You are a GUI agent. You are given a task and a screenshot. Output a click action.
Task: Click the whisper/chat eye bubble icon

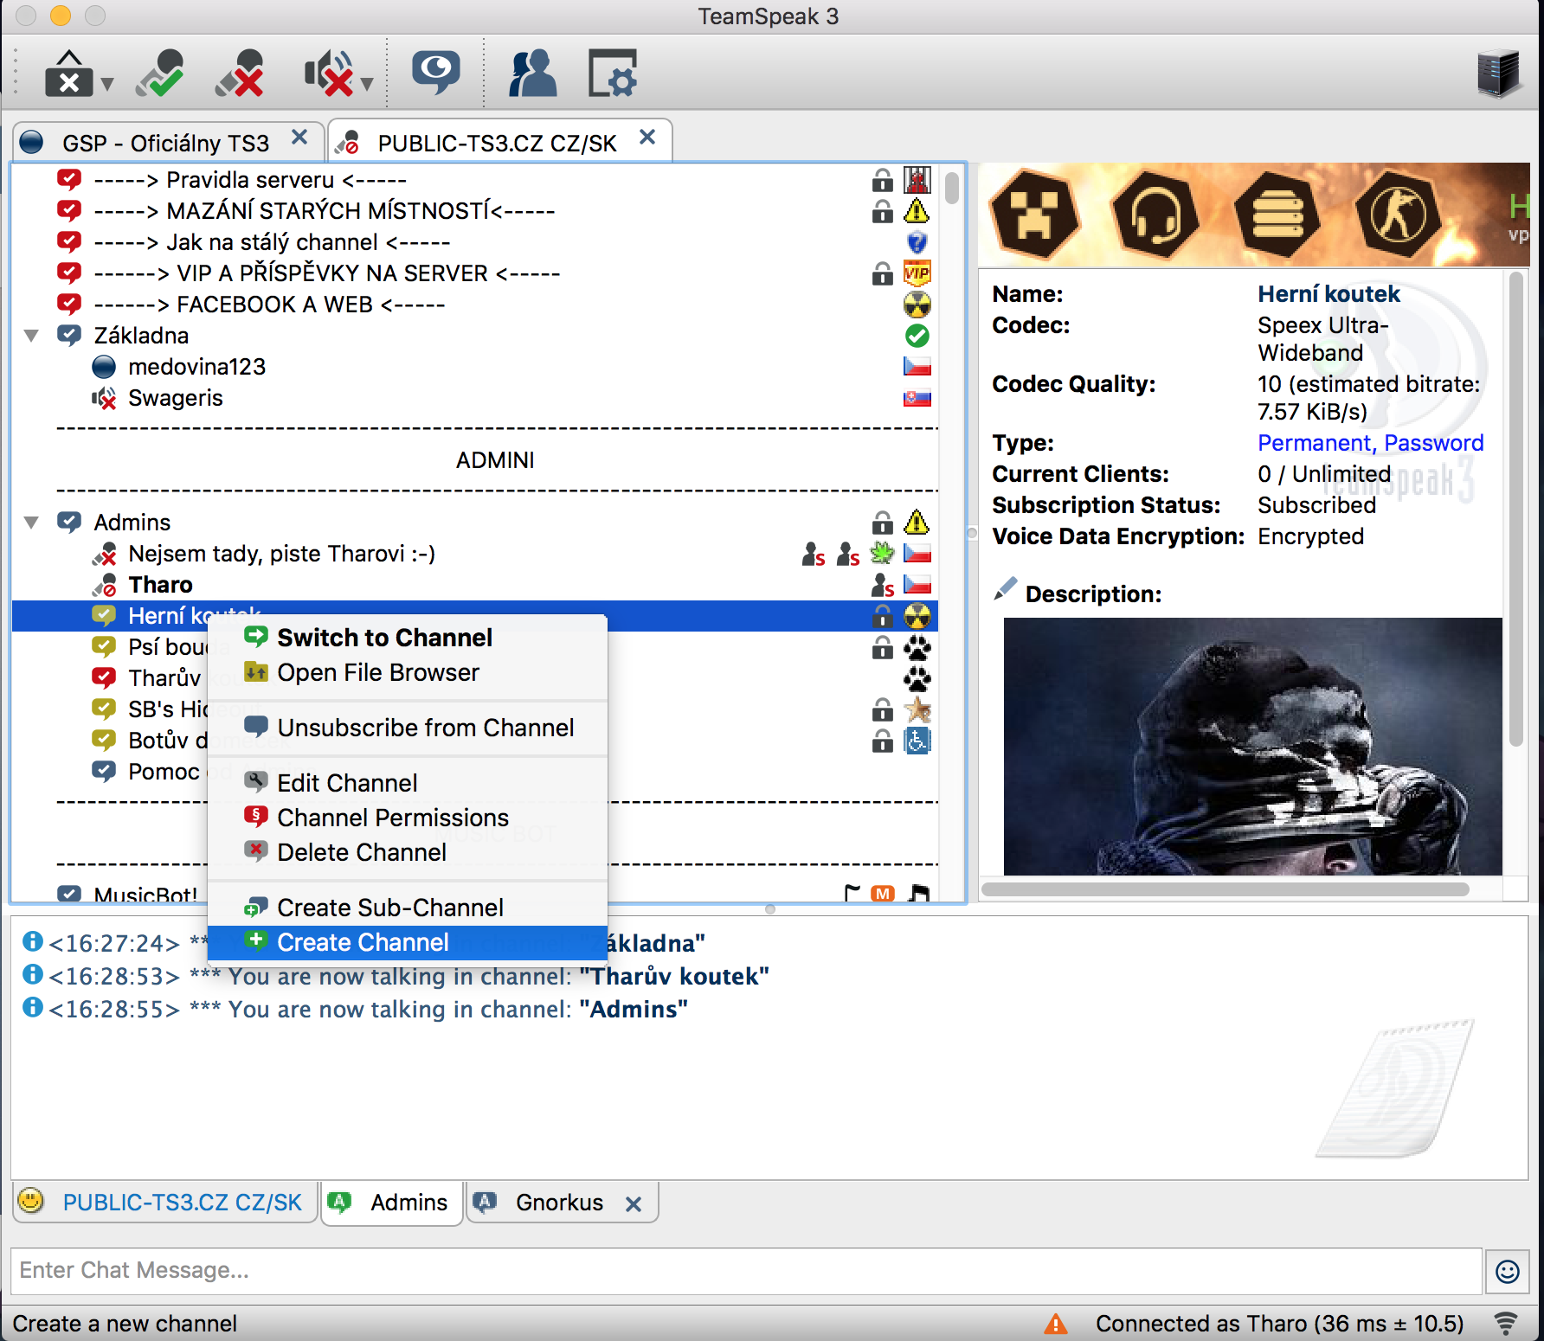click(x=435, y=74)
